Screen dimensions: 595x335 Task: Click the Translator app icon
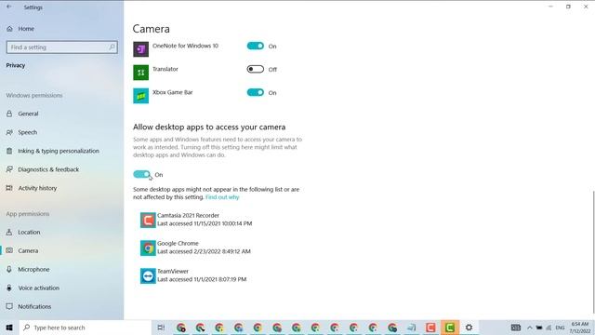pyautogui.click(x=140, y=73)
